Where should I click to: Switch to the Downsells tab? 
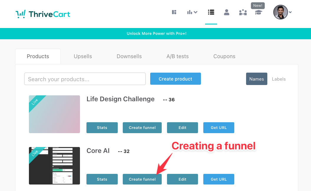pos(129,56)
